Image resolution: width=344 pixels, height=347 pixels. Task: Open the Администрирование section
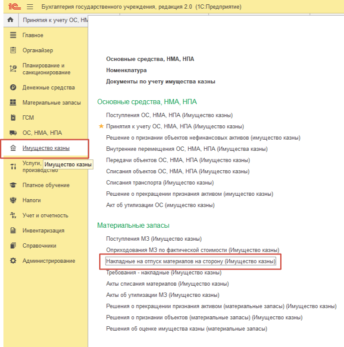(49, 261)
